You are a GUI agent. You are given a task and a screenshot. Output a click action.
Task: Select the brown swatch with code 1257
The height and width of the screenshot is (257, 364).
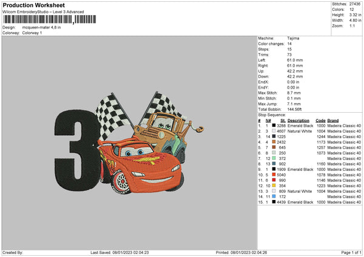(x=274, y=147)
